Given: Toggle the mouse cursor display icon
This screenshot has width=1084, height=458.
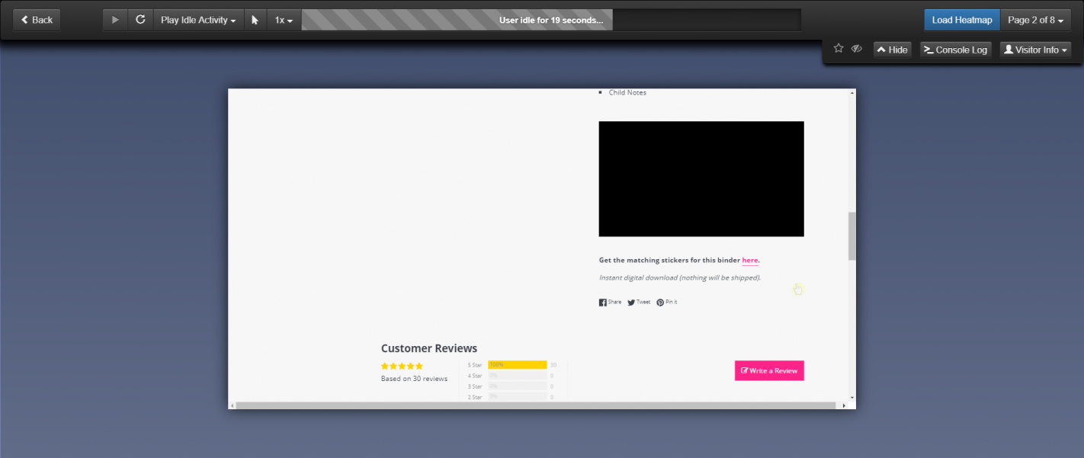Looking at the screenshot, I should pyautogui.click(x=255, y=20).
